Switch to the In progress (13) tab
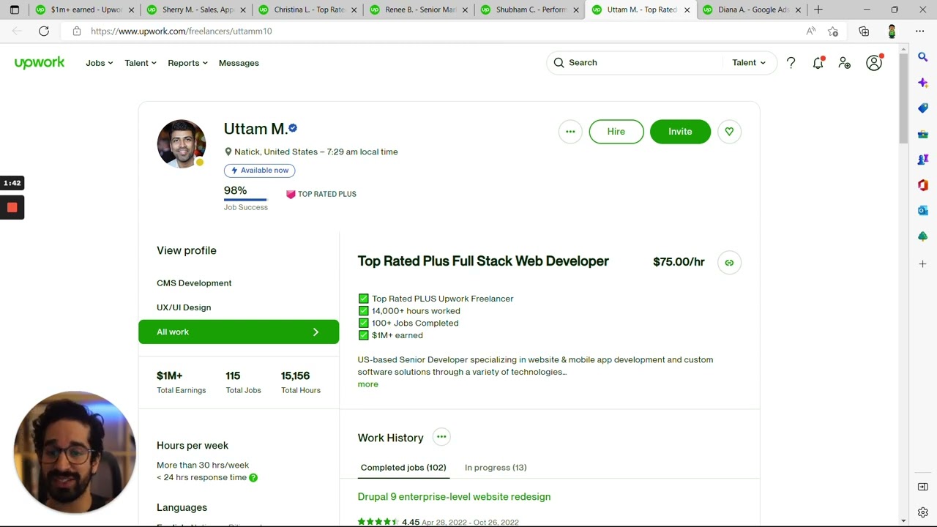 coord(496,468)
